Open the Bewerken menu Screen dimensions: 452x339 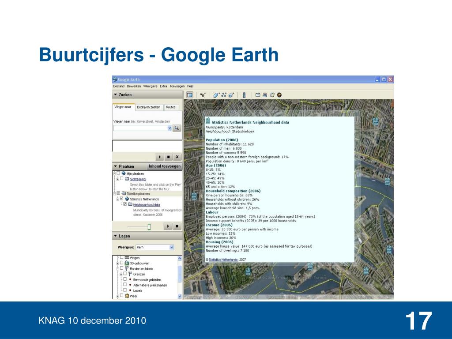134,86
